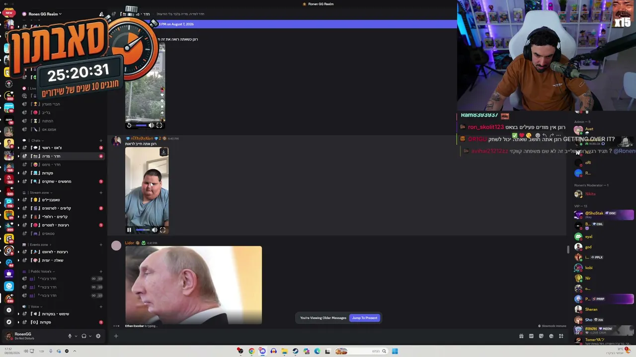This screenshot has height=357, width=636.
Task: Add a channel to the Voice category
Action: pos(101,306)
